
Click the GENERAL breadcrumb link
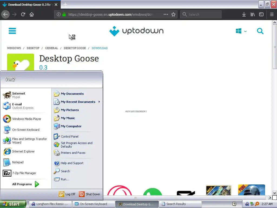point(51,48)
